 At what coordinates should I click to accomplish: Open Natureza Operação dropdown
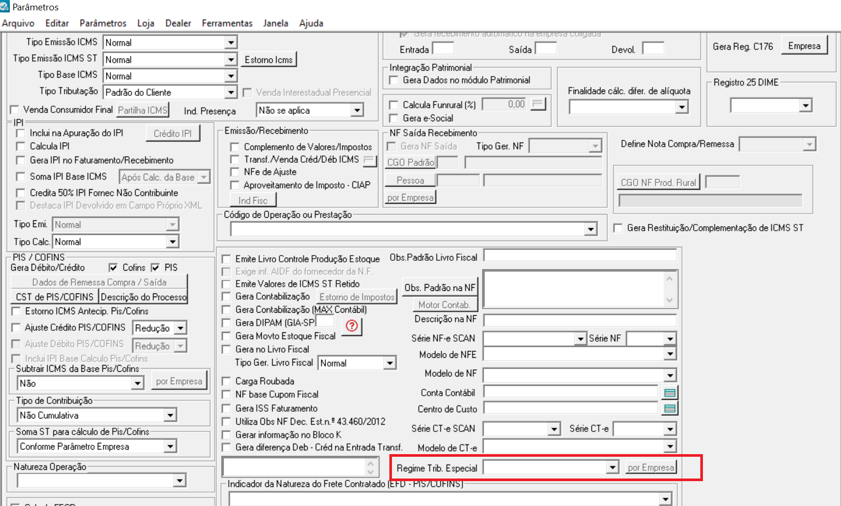coord(180,481)
